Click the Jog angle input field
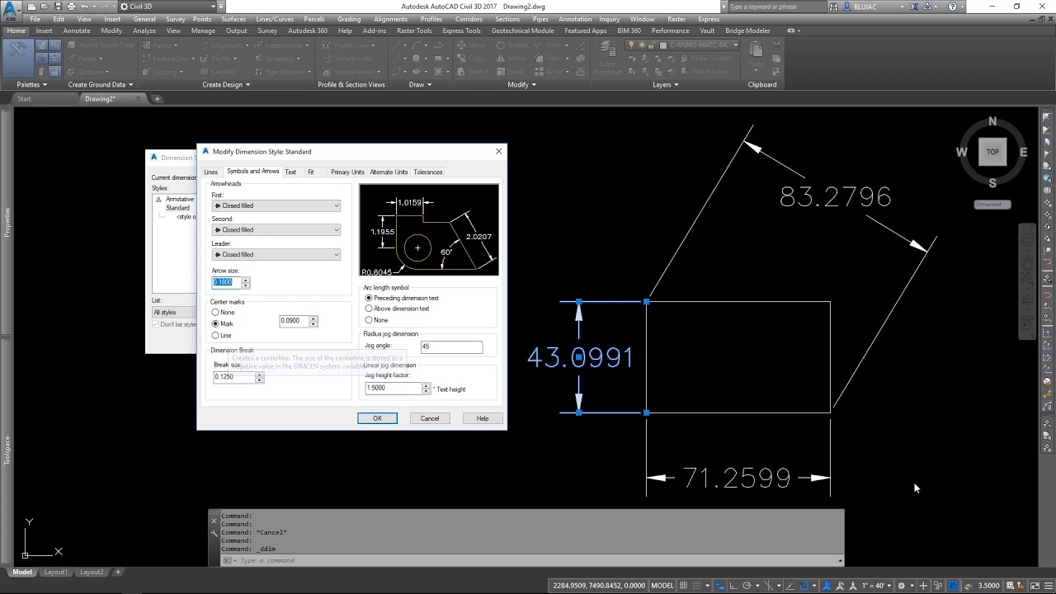1056x594 pixels. coord(450,346)
